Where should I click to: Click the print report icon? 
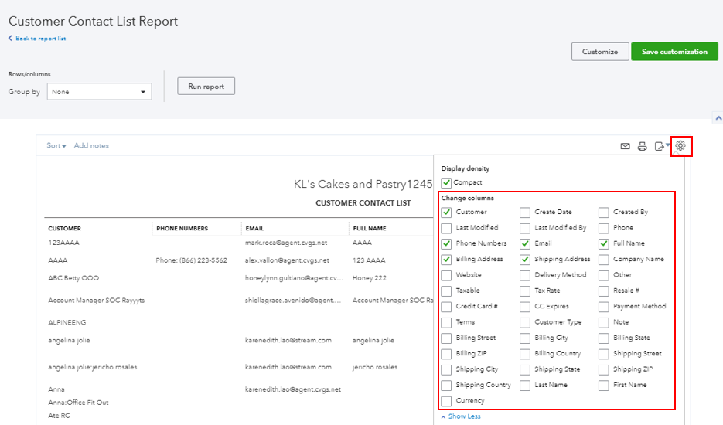pos(642,146)
